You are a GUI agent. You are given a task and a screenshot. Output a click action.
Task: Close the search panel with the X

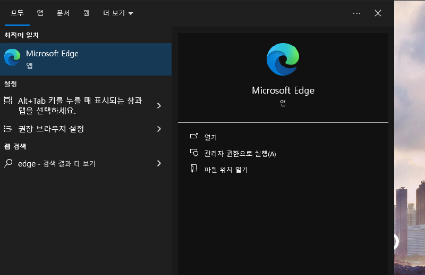coord(378,13)
